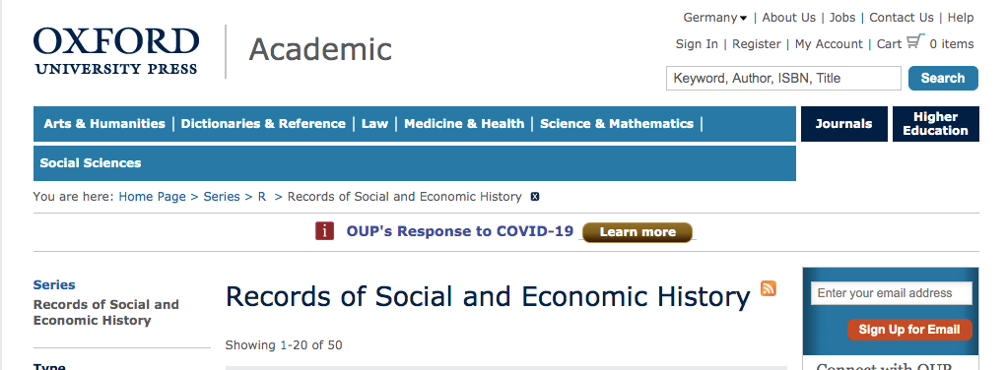Open the Medicine & Health menu
This screenshot has width=1006, height=370.
click(x=464, y=124)
